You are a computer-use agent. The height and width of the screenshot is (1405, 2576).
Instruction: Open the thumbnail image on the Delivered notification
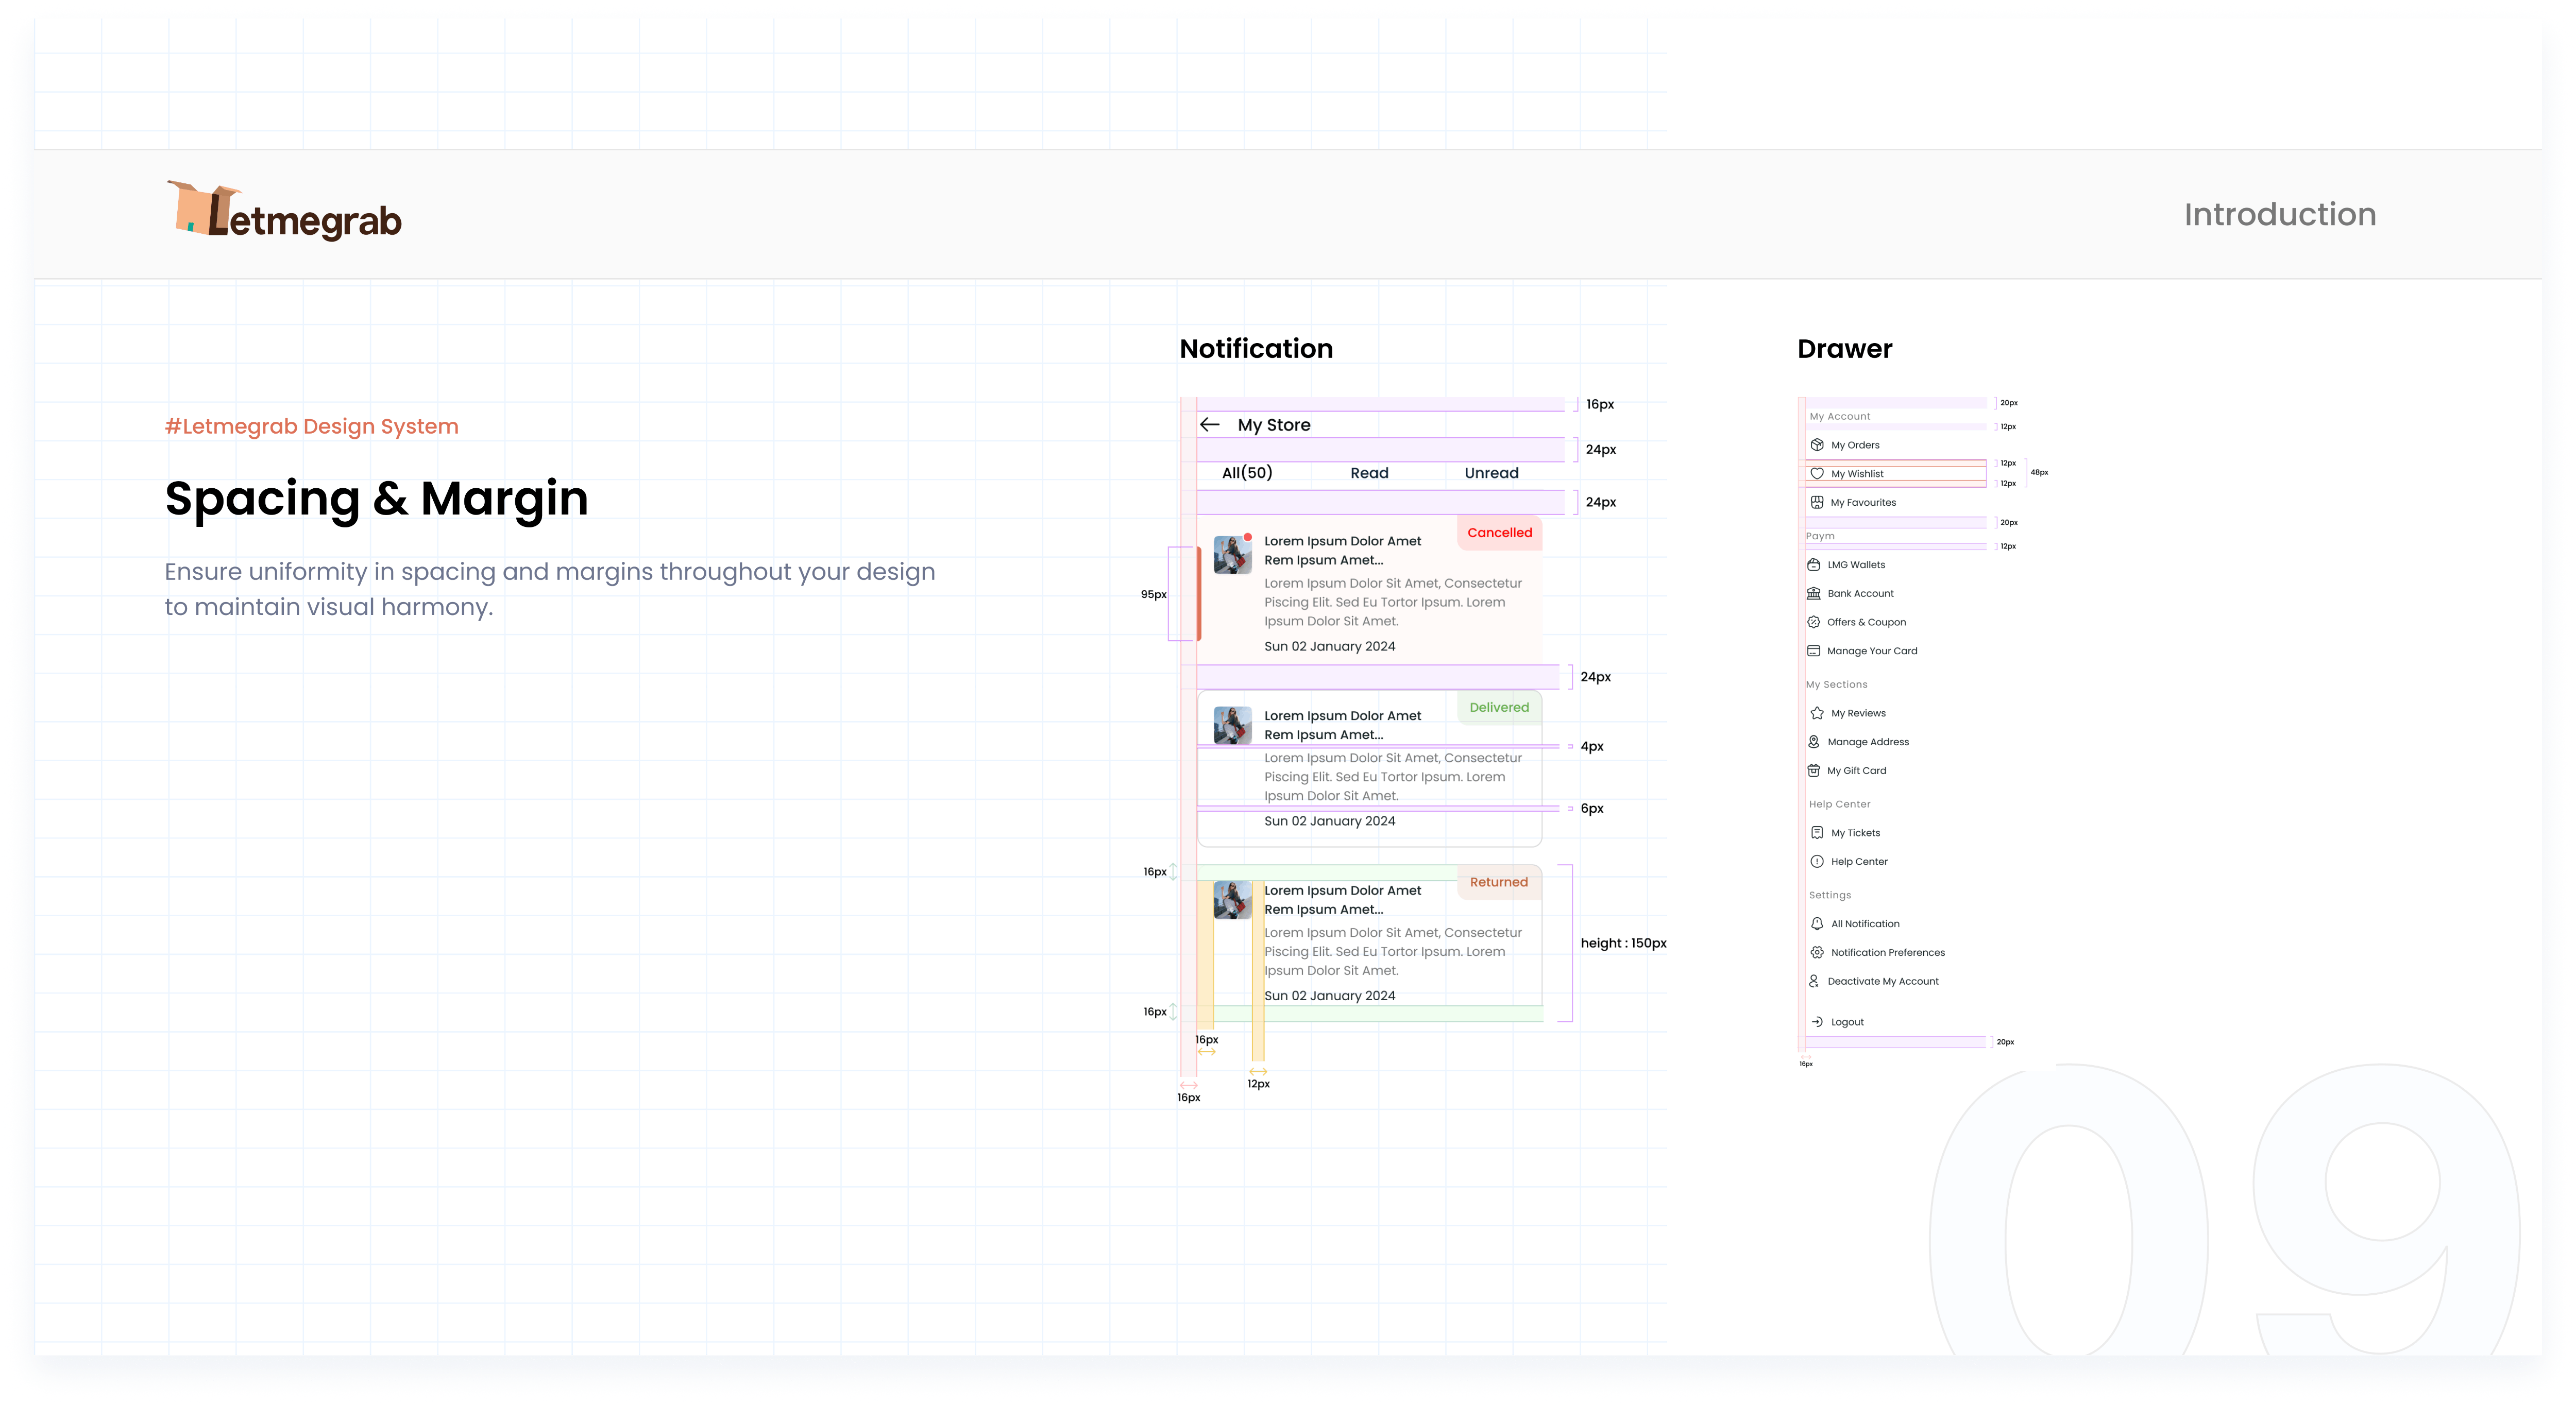click(1232, 726)
